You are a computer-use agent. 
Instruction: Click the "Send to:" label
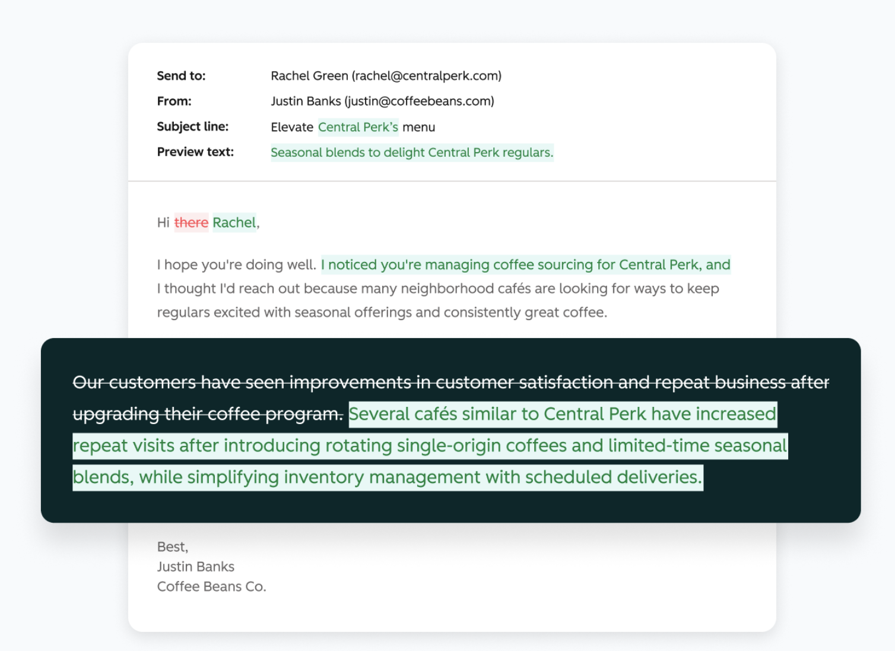[x=181, y=76]
